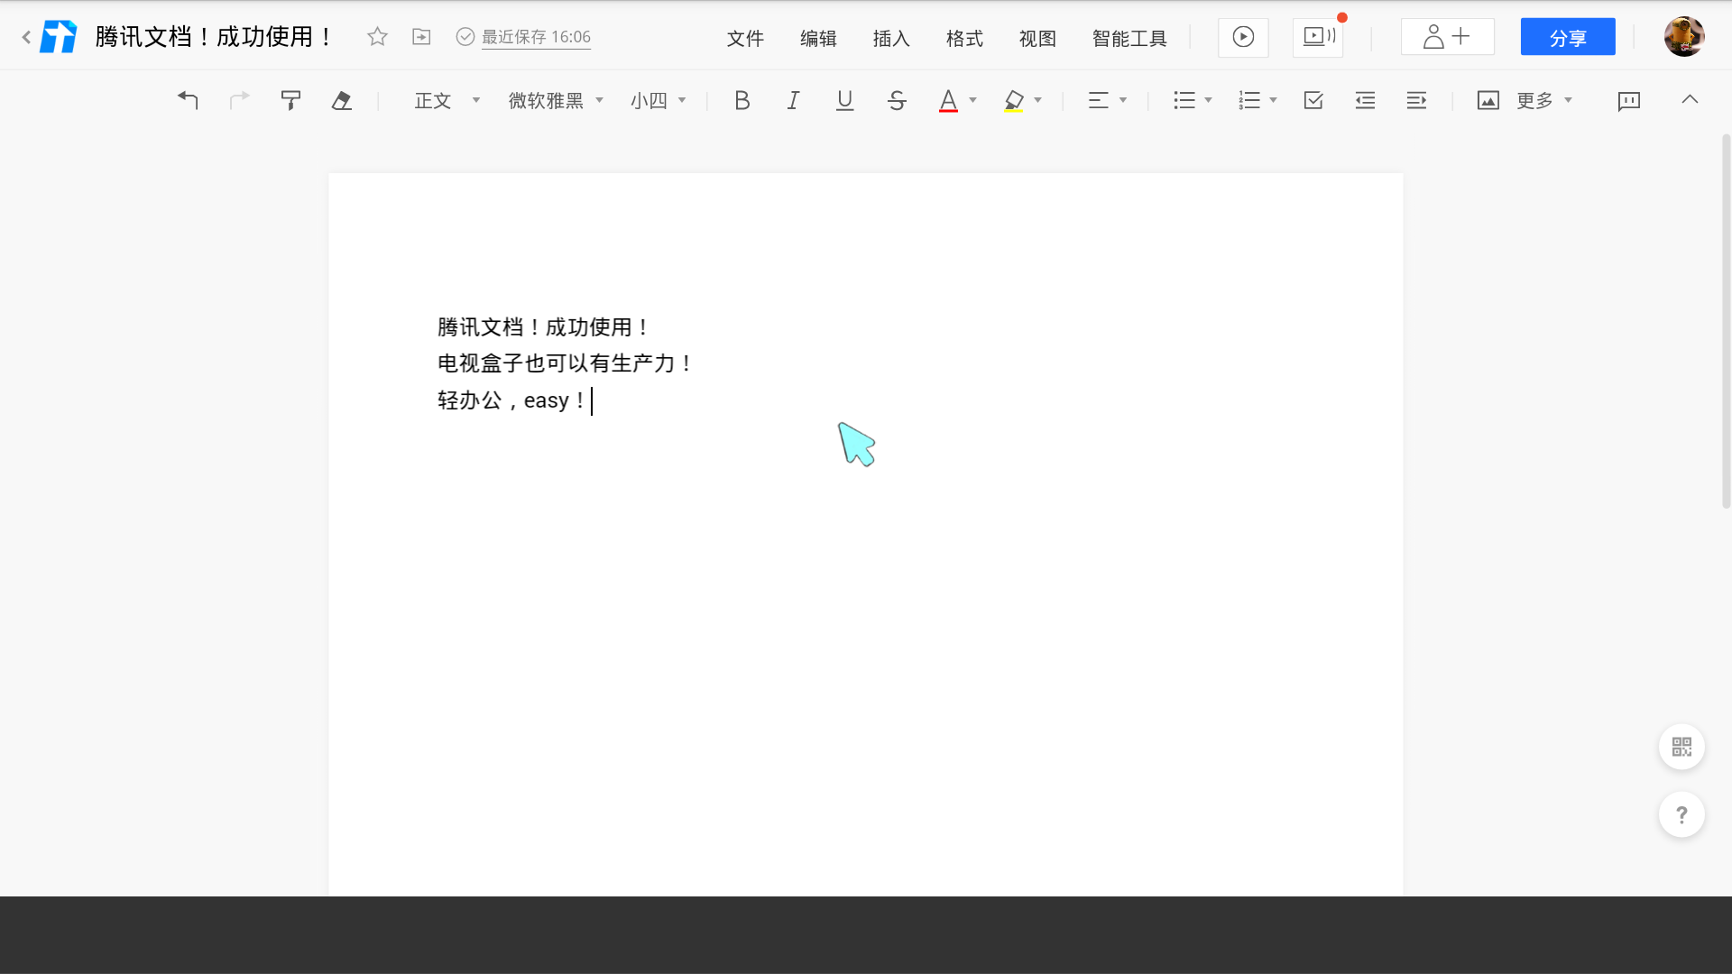The height and width of the screenshot is (974, 1732).
Task: Click the text alignment icon
Action: pos(1098,100)
